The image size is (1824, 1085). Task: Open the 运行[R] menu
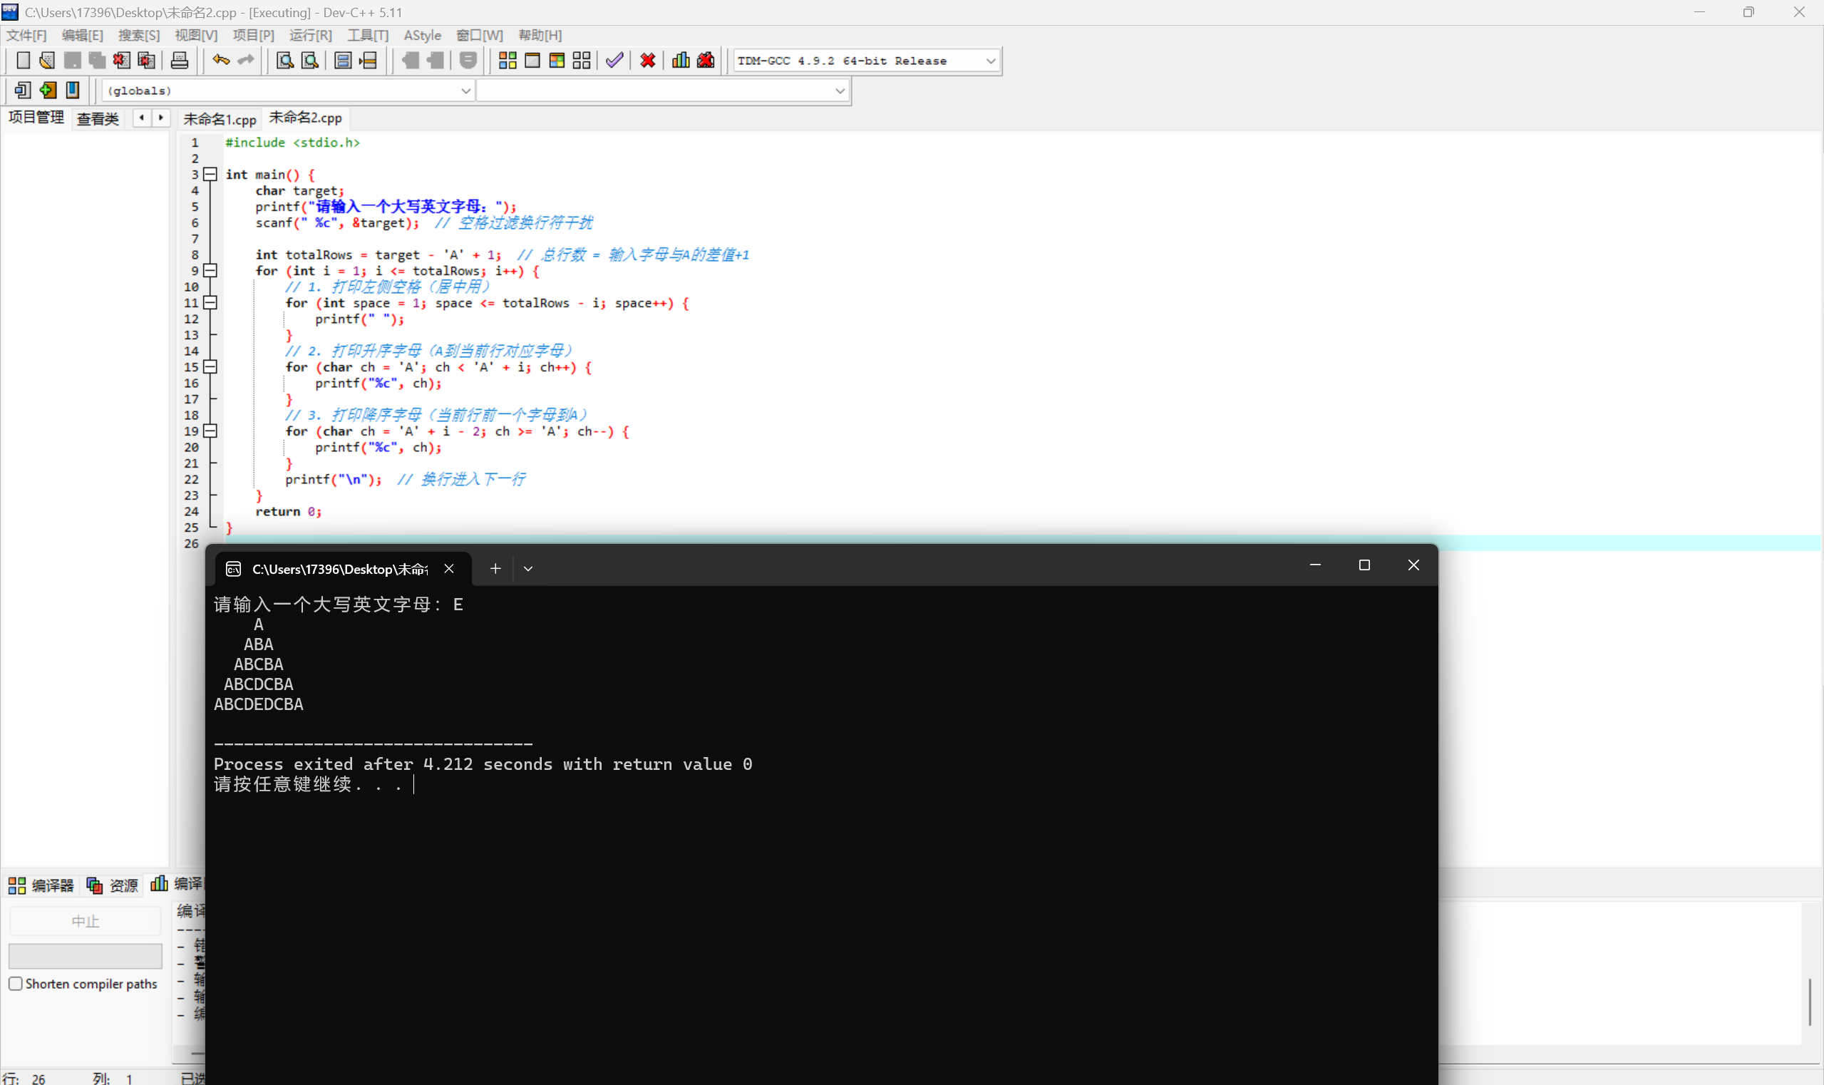[x=310, y=35]
